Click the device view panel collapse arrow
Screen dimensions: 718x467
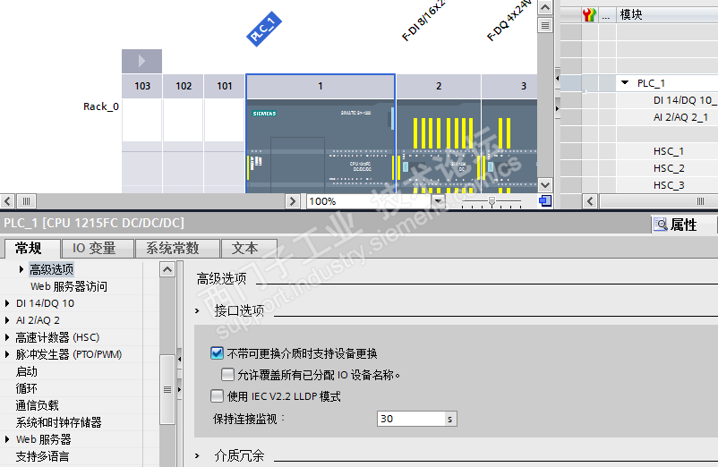click(x=557, y=78)
